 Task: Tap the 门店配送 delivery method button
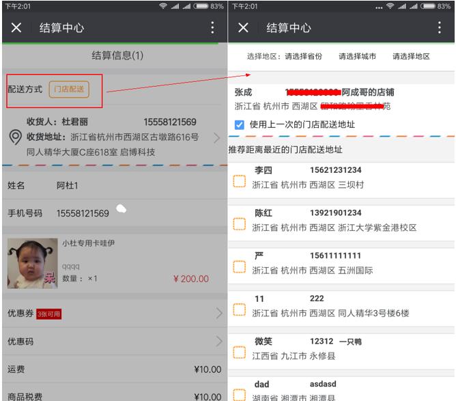[68, 89]
